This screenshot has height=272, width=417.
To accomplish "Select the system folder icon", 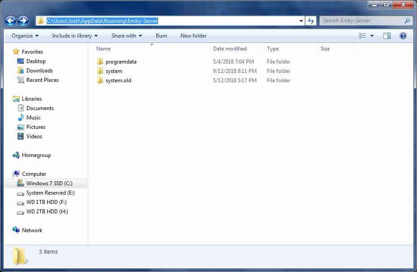I will [x=100, y=71].
